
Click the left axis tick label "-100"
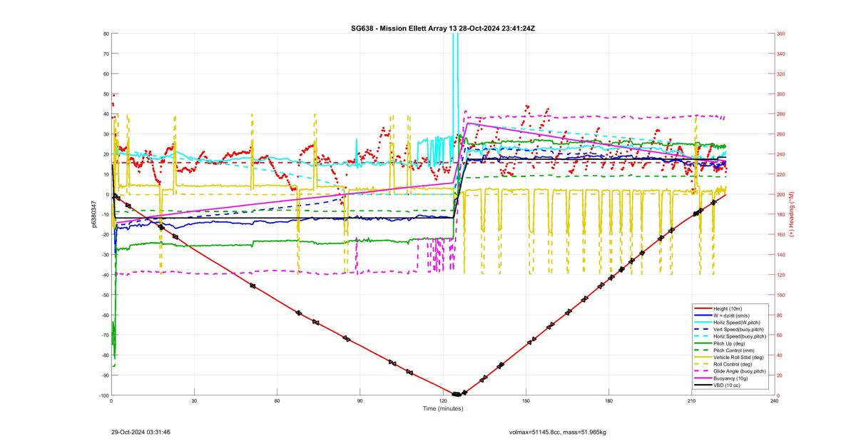click(x=103, y=395)
